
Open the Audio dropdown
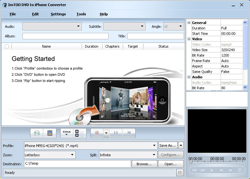(x=52, y=27)
